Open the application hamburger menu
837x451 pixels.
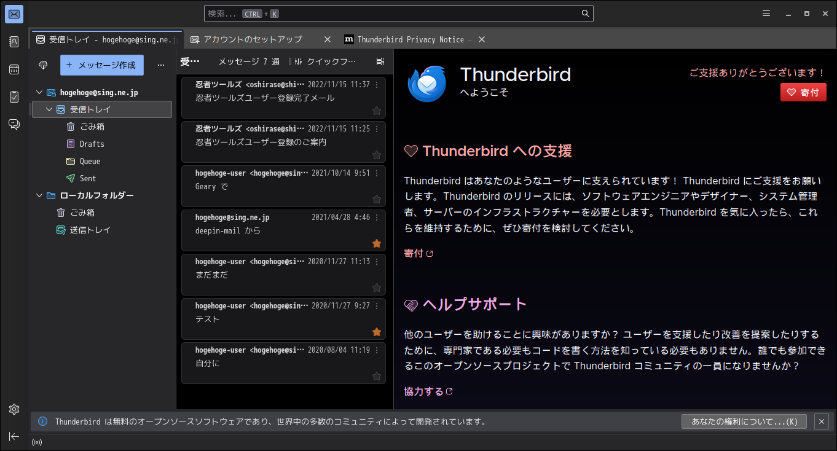click(x=766, y=13)
